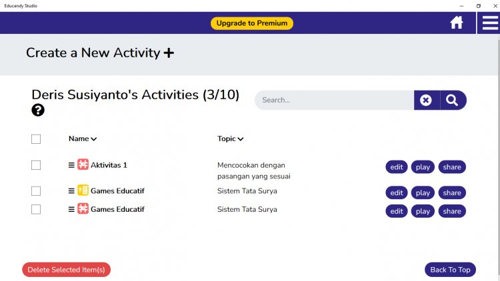
Task: Grab the drag handle beside Aktivitas 1
Action: coord(71,165)
